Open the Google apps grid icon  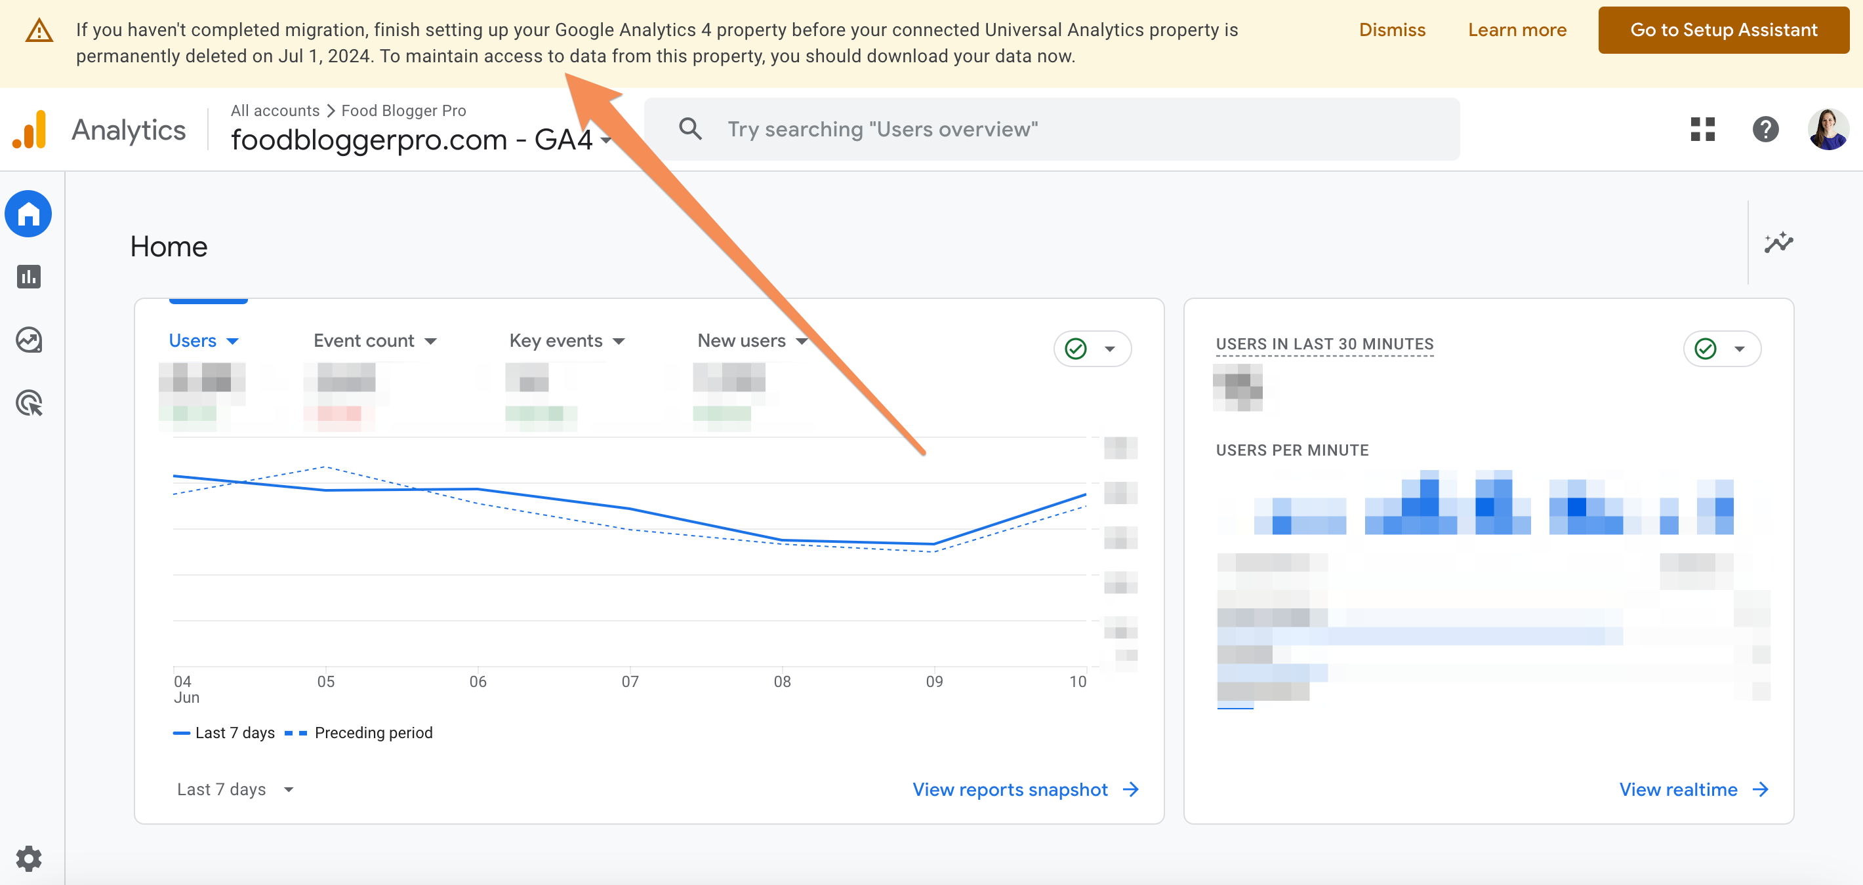pos(1702,129)
